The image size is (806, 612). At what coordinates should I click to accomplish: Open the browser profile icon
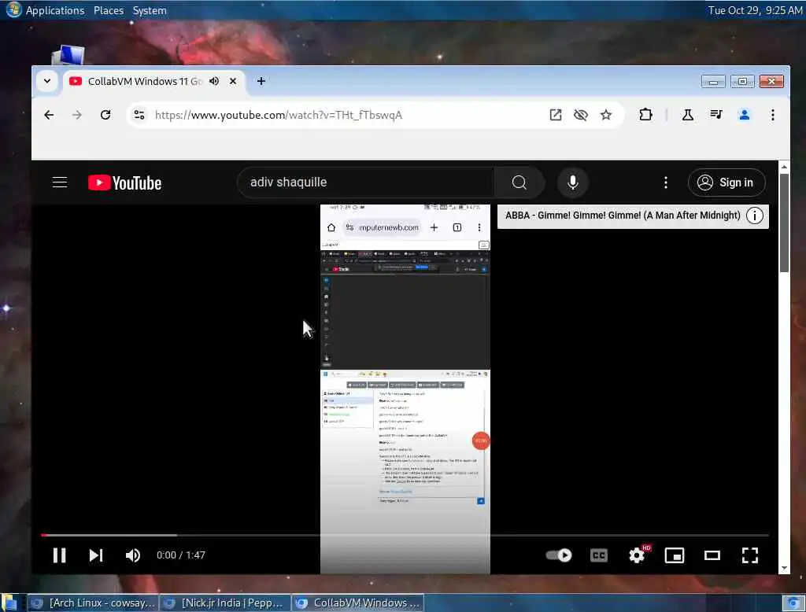(x=745, y=115)
